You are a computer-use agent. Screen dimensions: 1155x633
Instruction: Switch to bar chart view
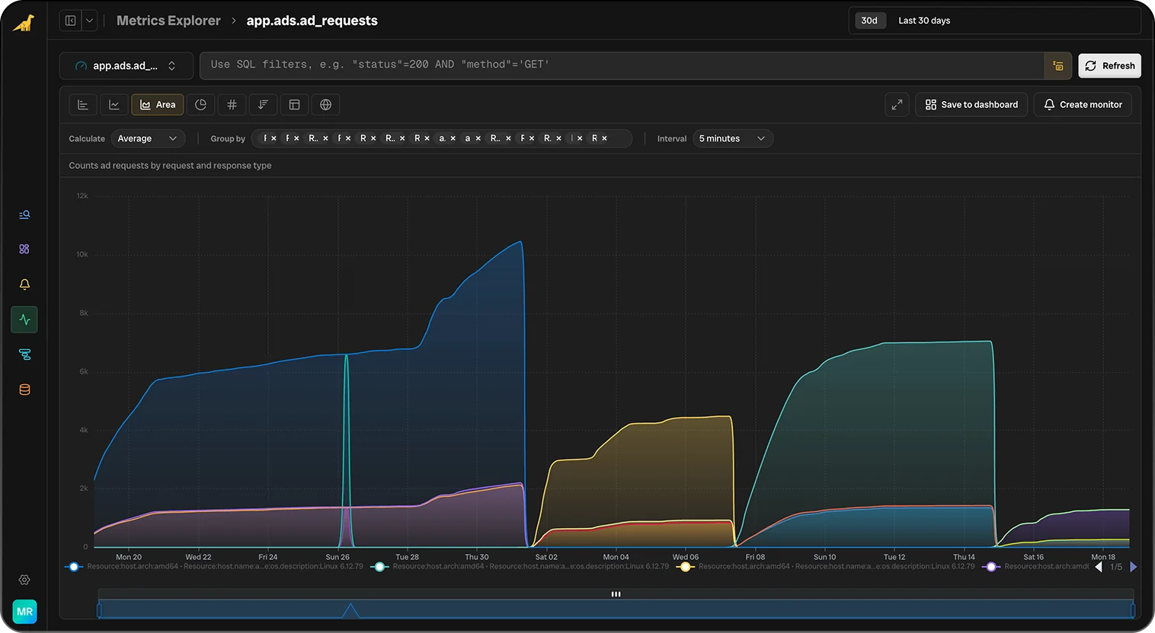83,105
